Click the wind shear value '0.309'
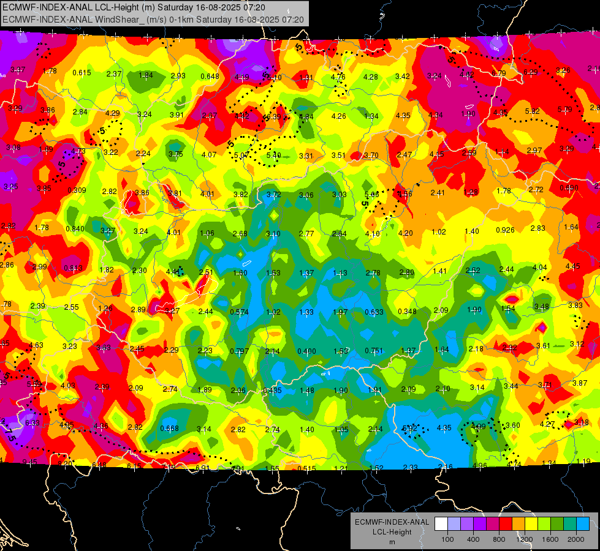The image size is (600, 551). [x=77, y=190]
